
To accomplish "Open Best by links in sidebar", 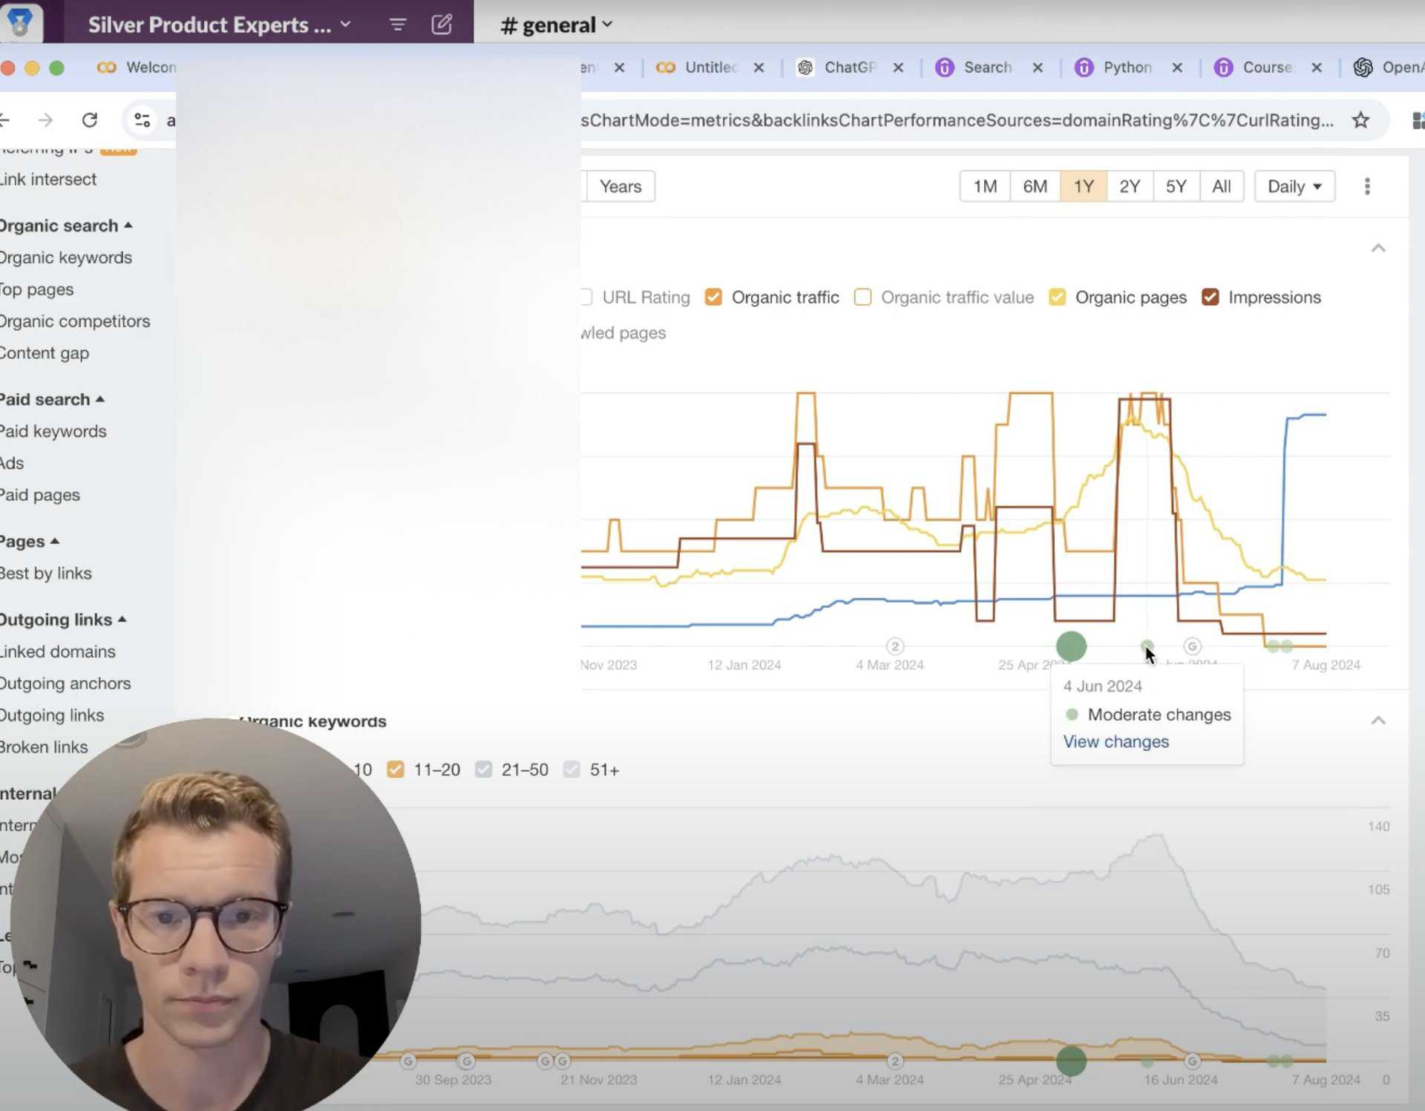I will (x=46, y=574).
